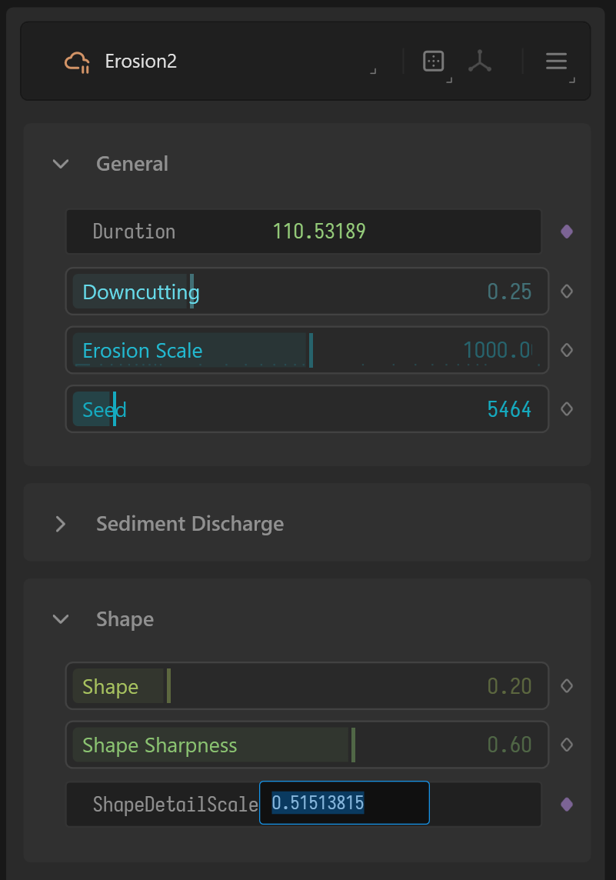Viewport: 616px width, 880px height.
Task: Click the diamond marker beside Shape slider
Action: (x=567, y=686)
